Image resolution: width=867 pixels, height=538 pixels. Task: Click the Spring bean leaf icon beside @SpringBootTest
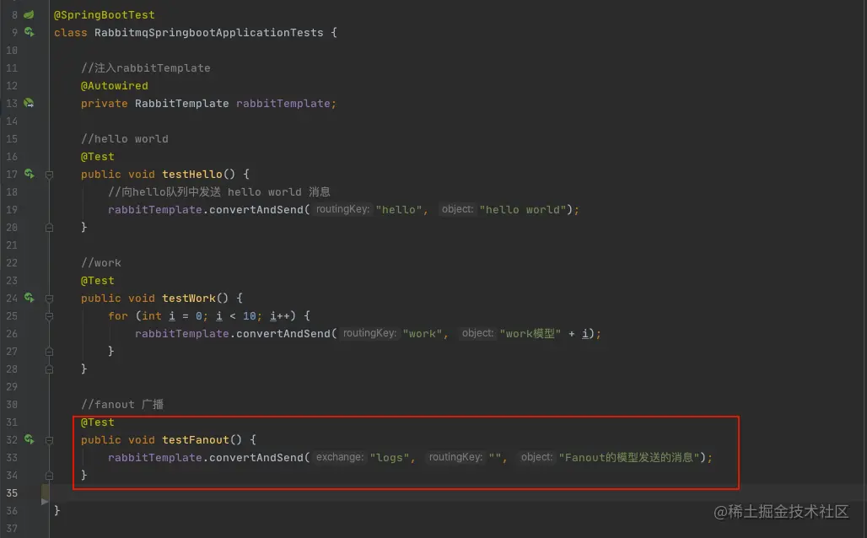[x=29, y=15]
